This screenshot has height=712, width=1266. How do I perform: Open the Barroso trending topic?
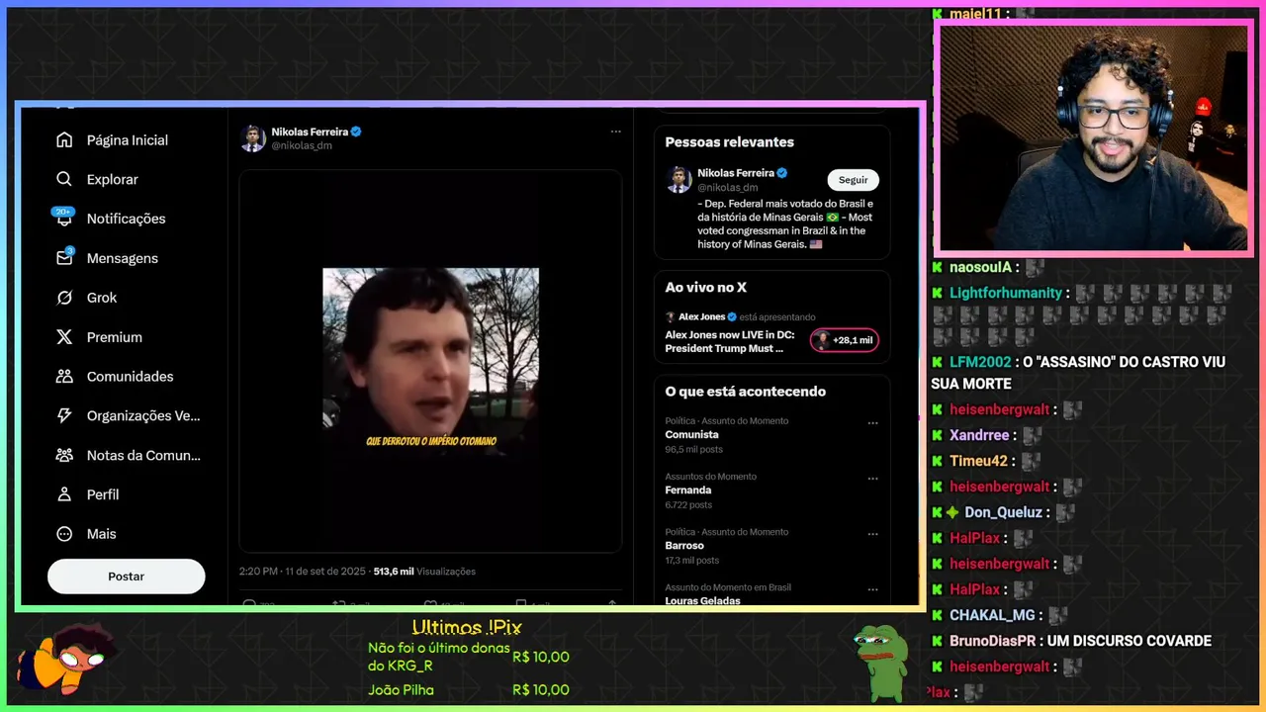[684, 546]
